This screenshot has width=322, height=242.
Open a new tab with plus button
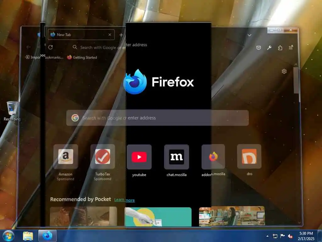click(x=121, y=35)
